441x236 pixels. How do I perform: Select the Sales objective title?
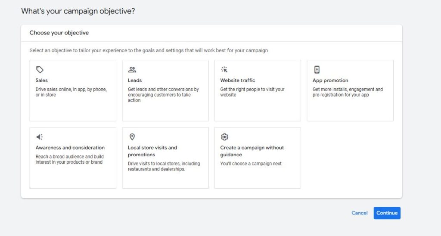point(42,81)
